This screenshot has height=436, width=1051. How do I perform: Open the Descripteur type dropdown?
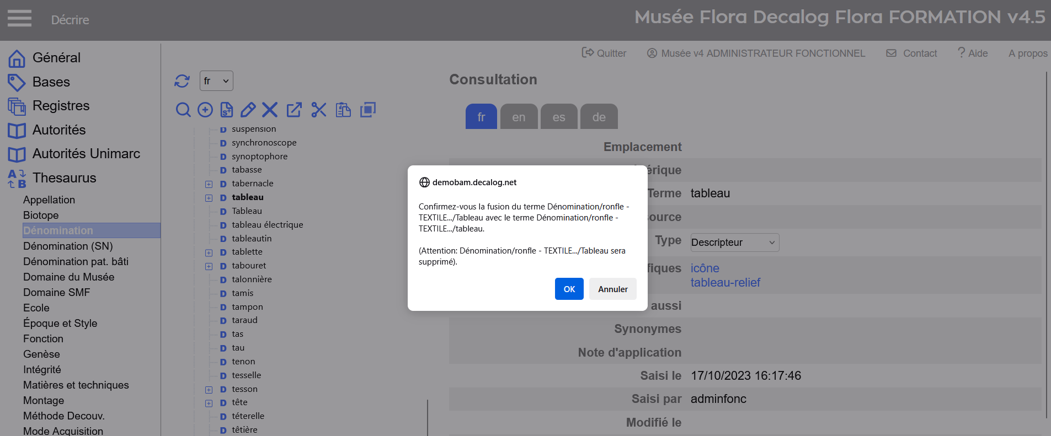tap(734, 243)
